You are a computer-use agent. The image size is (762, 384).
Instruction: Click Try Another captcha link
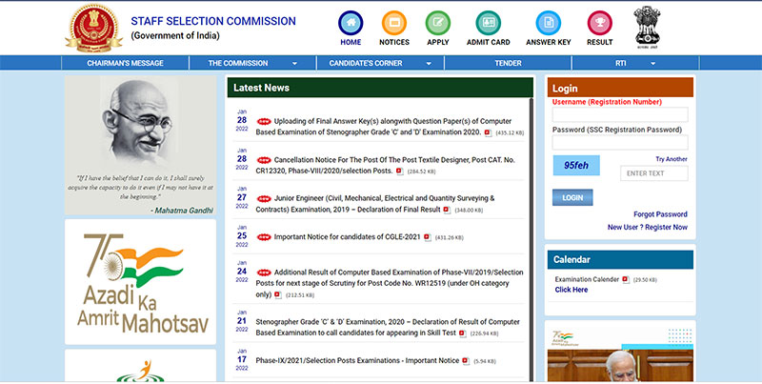point(672,159)
